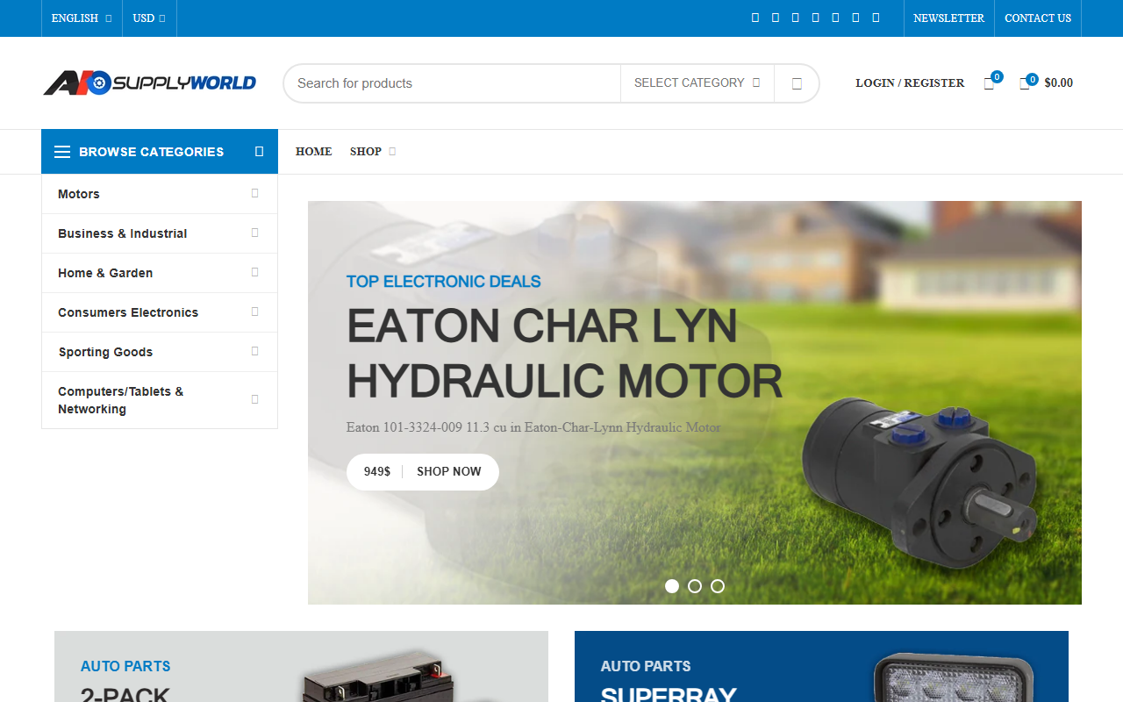Open the LOGIN / REGISTER link

tap(910, 83)
